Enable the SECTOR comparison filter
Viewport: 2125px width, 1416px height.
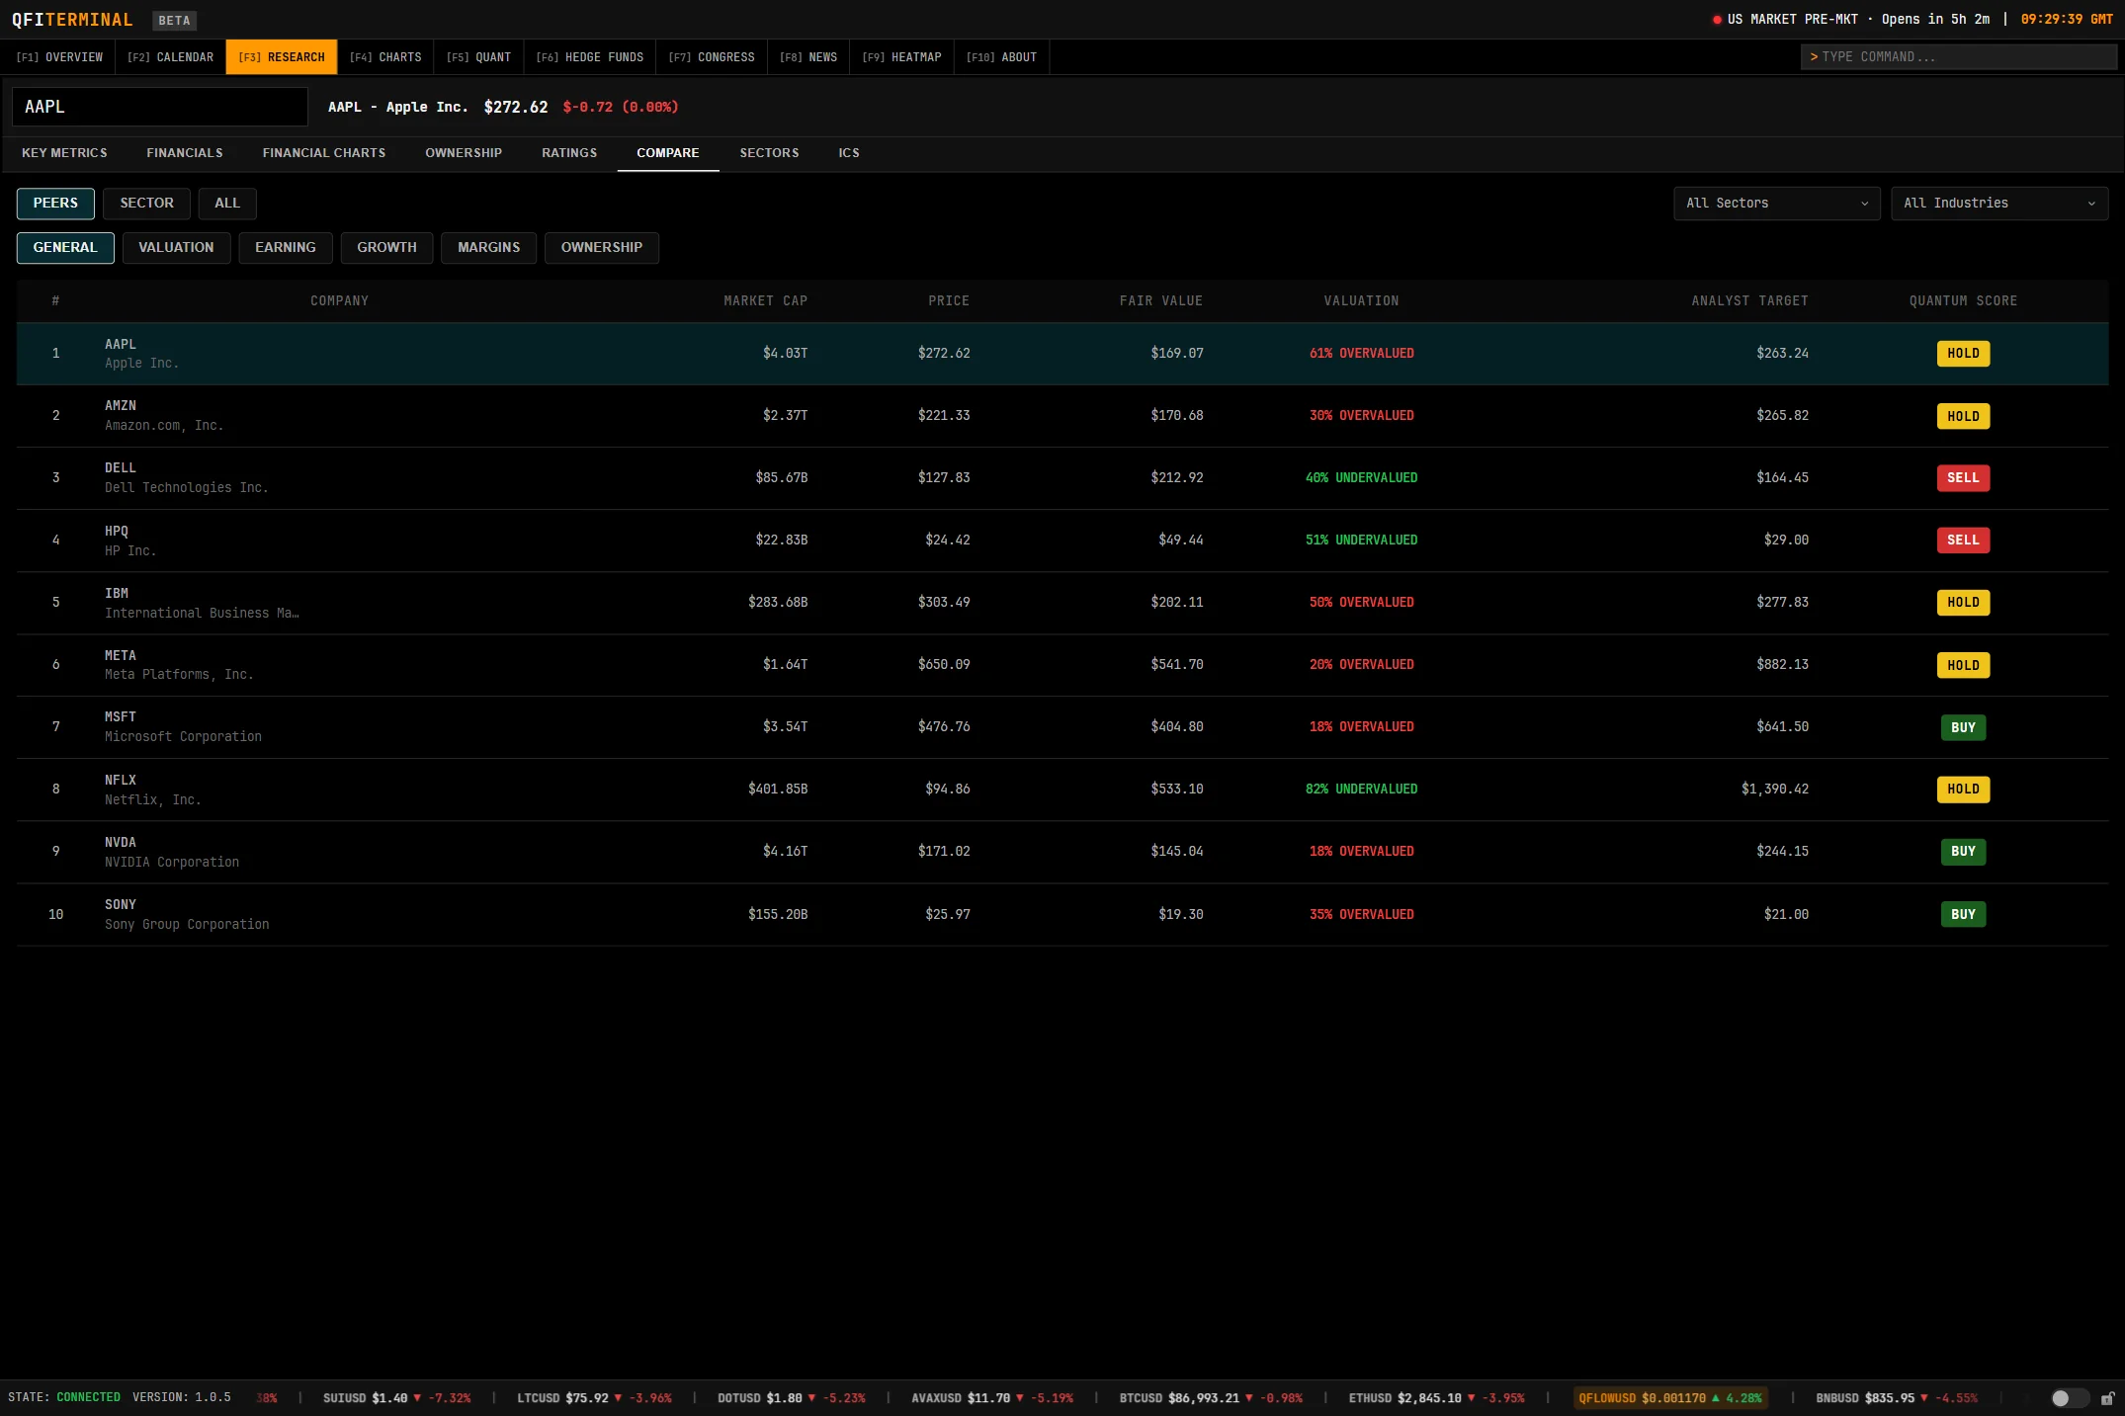(146, 204)
